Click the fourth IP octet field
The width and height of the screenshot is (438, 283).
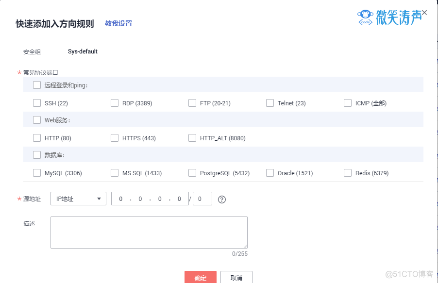(179, 199)
